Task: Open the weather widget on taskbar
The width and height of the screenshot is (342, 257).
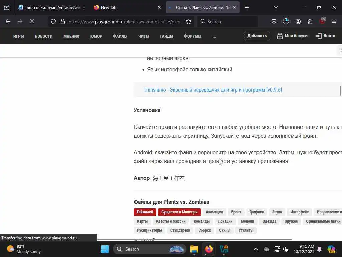Action: coord(24,249)
